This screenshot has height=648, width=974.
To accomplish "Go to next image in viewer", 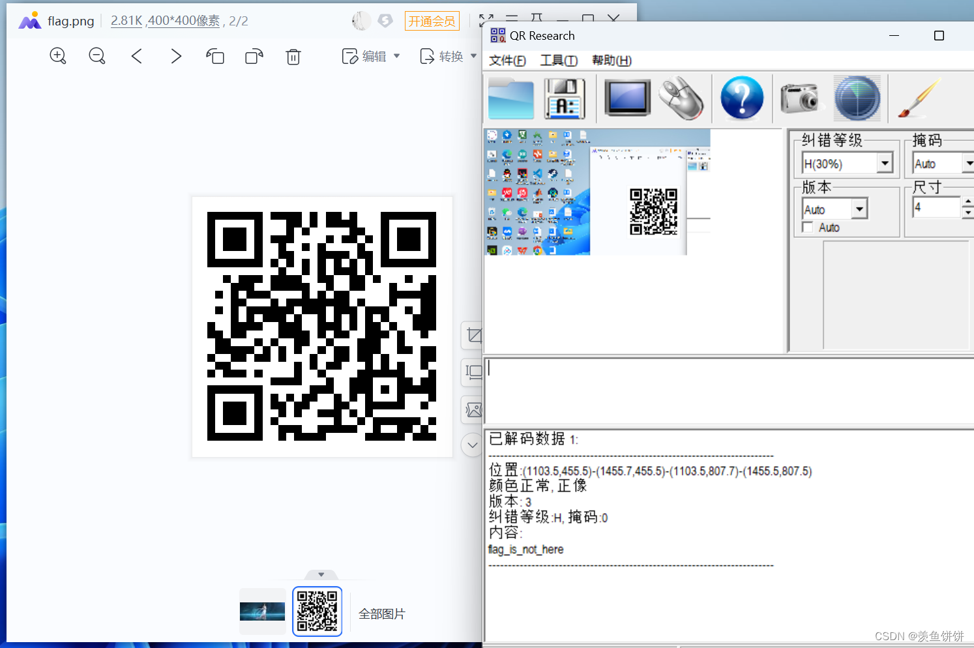I will 176,56.
